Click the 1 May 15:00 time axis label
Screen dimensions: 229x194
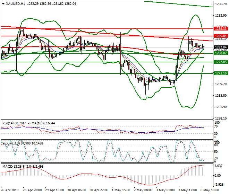[x=121, y=190]
